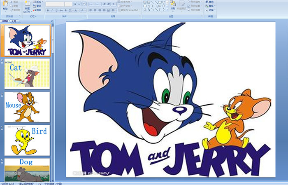Open the Font Color dropdown
This screenshot has height=185, width=288.
83,10
